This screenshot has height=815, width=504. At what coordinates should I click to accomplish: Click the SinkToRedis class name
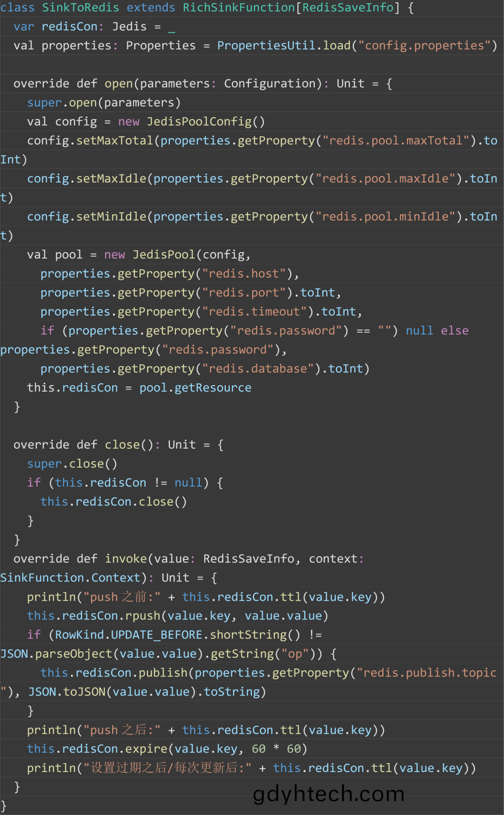pos(80,8)
